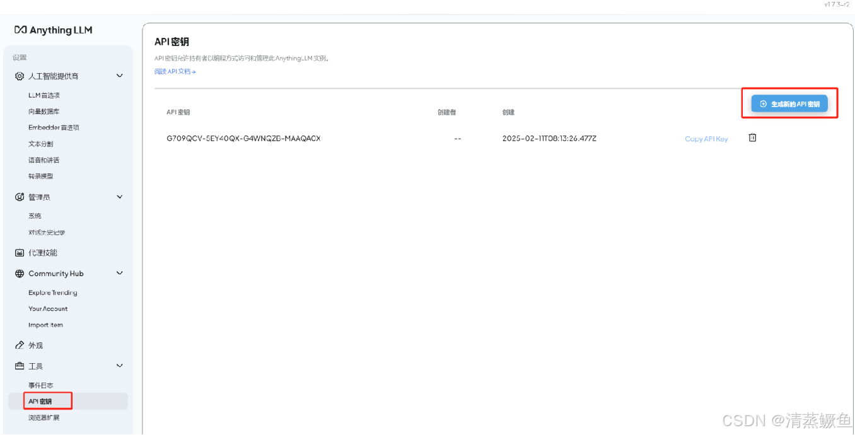Click 生成新的API密钥 button

point(789,104)
